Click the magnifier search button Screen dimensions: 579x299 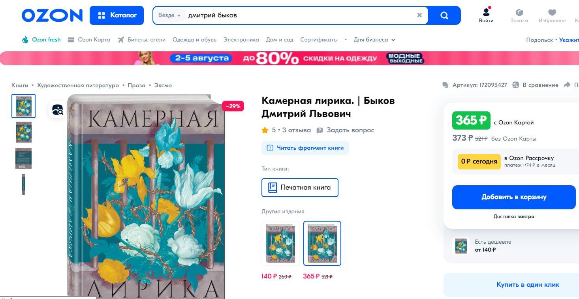pos(444,15)
